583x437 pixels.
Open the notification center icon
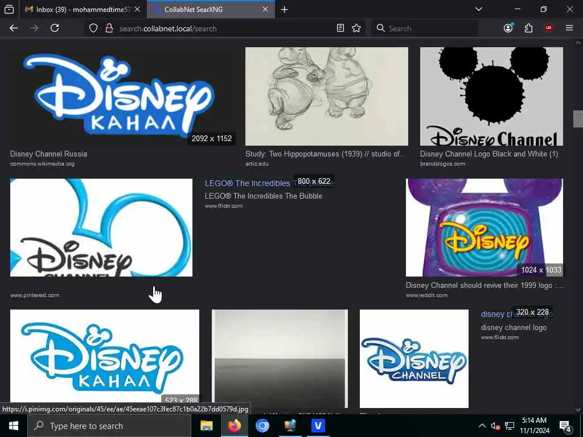point(565,426)
